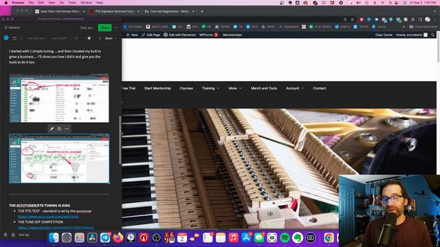
Task: Click the magnifier zoom icon below first image
Action: [59, 129]
